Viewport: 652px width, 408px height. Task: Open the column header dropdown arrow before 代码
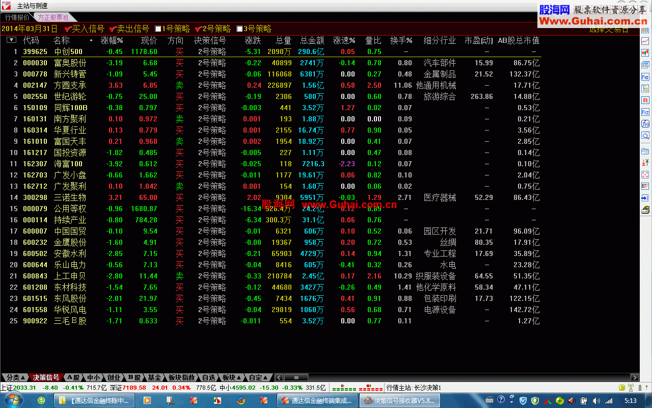click(x=11, y=40)
